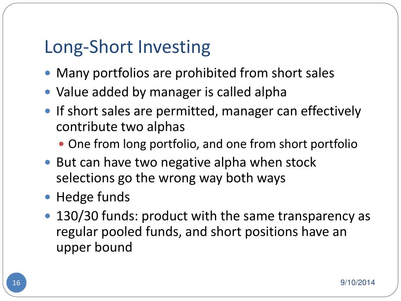The image size is (401, 301).
Task: Click the text contribute two alphas
Action: pyautogui.click(x=121, y=127)
